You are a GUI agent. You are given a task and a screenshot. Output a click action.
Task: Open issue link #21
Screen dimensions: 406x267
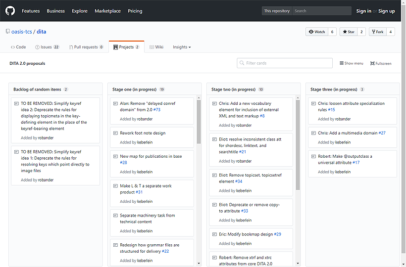[x=243, y=152]
